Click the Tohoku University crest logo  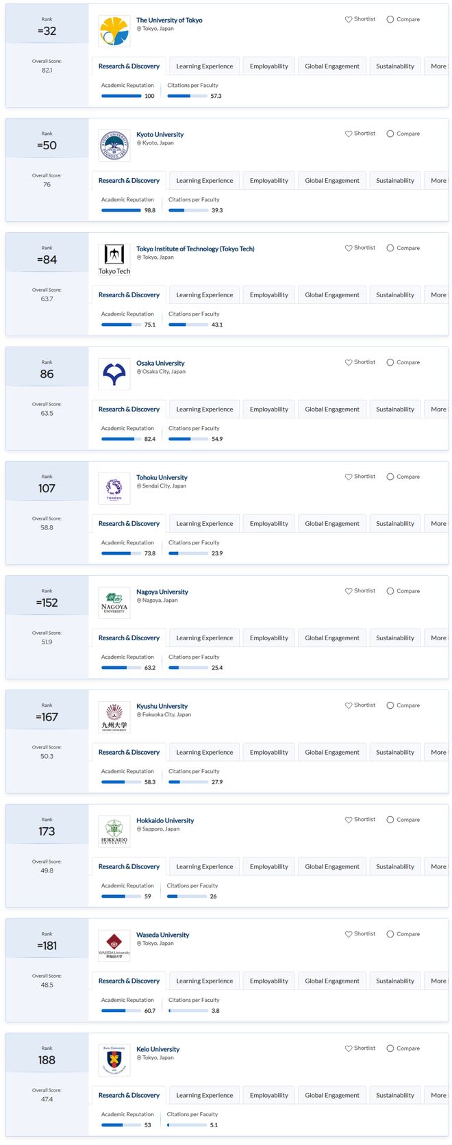pos(114,489)
